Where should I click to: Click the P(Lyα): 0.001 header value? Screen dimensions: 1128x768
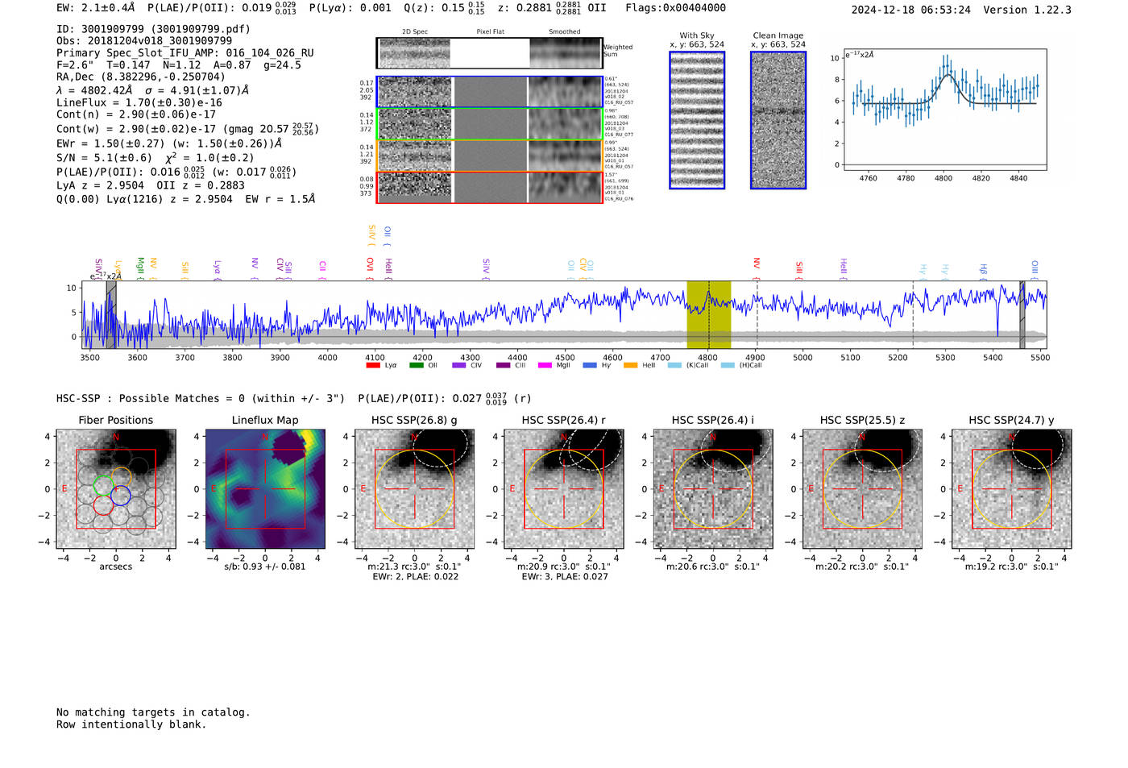tap(350, 8)
